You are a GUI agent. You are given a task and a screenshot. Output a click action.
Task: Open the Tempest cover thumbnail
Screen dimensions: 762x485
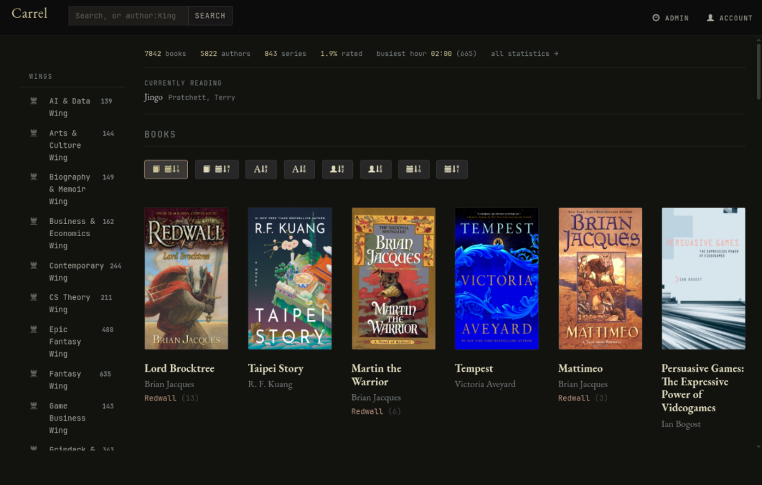497,279
